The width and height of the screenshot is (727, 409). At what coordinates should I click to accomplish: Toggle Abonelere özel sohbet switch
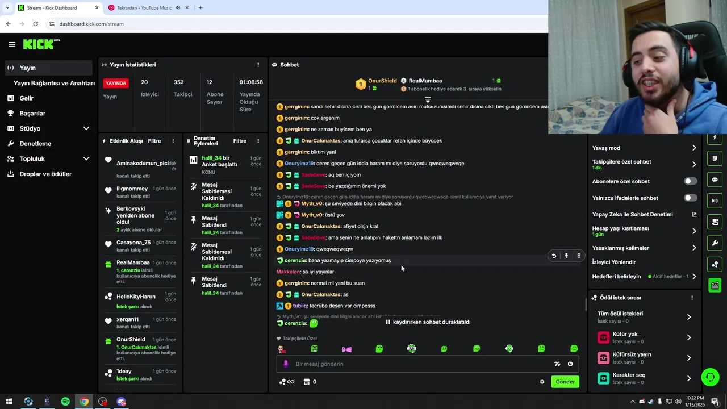(690, 181)
